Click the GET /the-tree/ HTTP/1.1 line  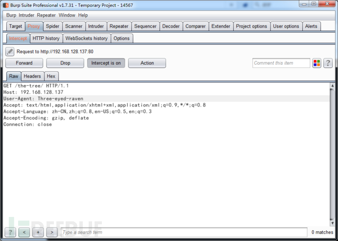[x=36, y=86]
